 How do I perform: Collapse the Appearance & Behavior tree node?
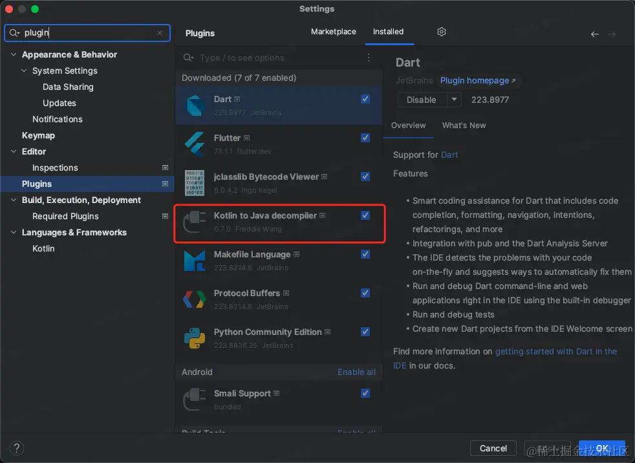(14, 54)
